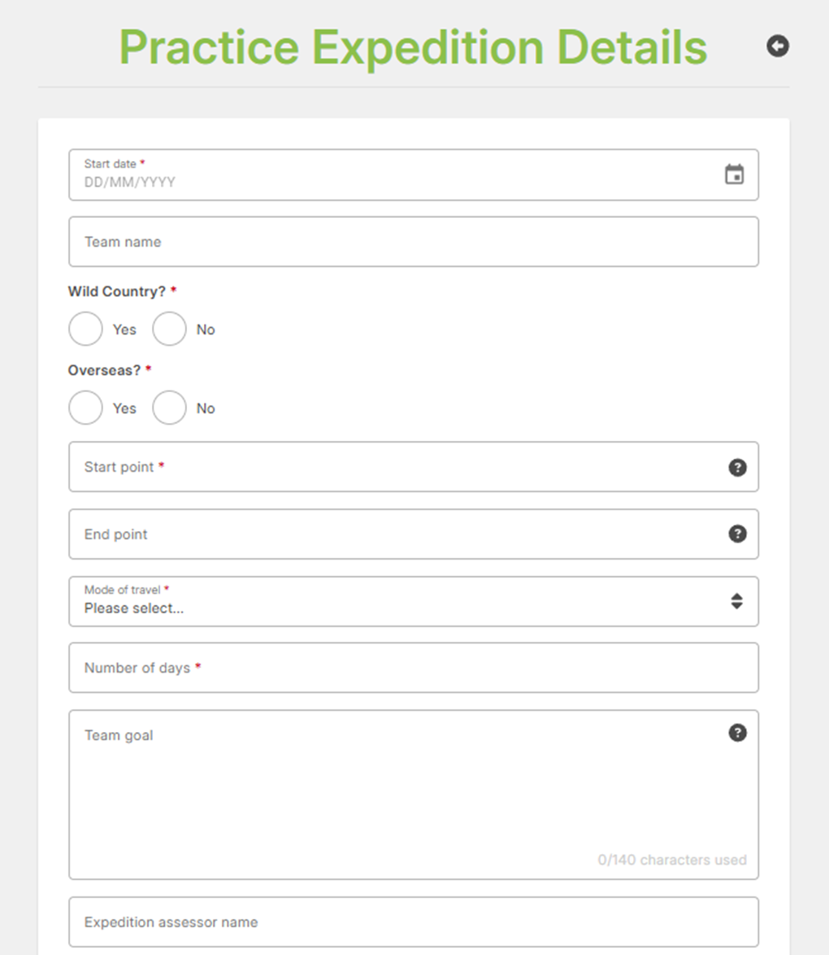
Task: Click the Team name input field
Action: tap(413, 242)
